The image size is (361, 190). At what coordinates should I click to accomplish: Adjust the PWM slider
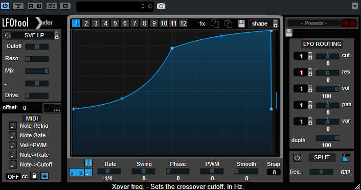point(212,171)
